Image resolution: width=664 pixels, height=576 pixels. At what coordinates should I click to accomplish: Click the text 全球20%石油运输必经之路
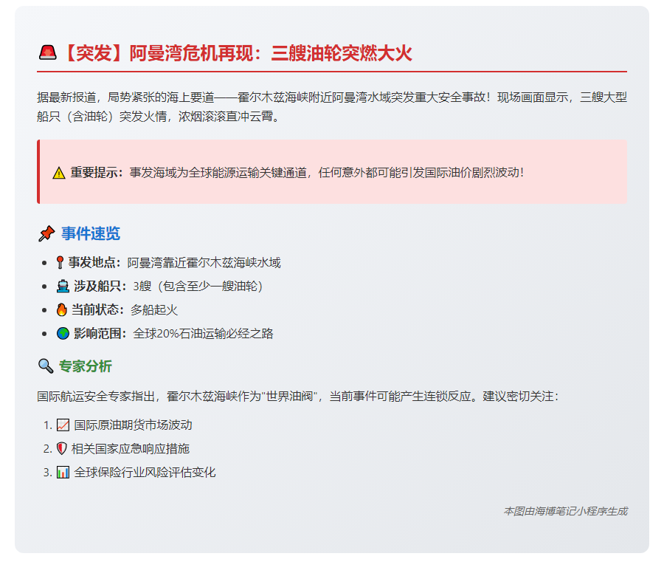tap(203, 334)
